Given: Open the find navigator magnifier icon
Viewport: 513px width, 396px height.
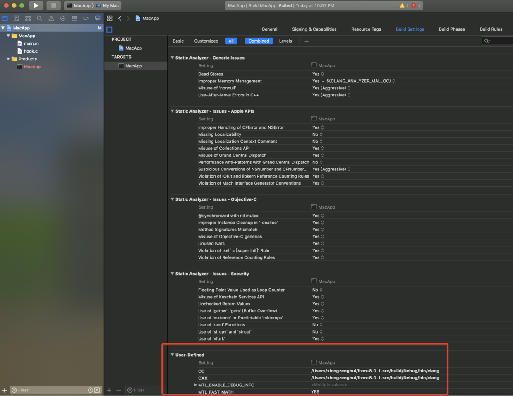Looking at the screenshot, I should pos(39,18).
